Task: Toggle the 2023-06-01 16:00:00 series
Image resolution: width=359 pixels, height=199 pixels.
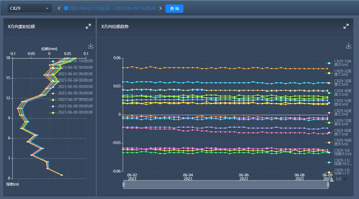Action: (x=71, y=61)
